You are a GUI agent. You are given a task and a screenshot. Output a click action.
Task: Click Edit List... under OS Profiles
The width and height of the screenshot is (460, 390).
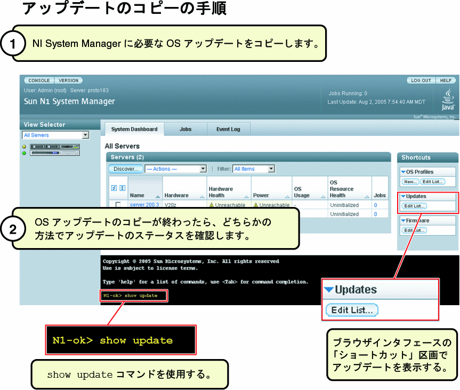pos(432,181)
